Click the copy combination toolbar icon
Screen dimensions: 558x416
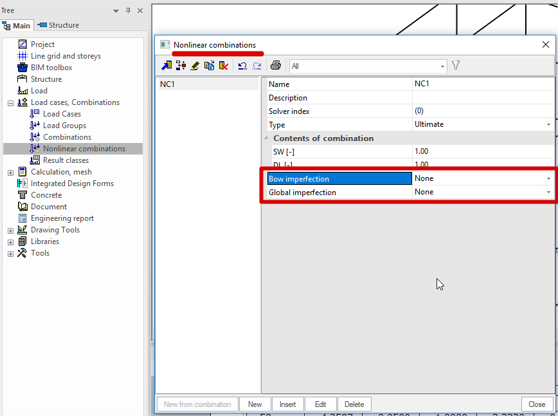[210, 66]
